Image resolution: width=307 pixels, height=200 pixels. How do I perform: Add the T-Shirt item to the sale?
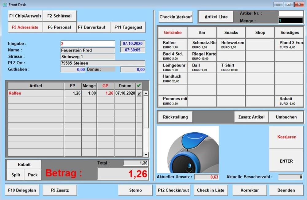(231, 67)
